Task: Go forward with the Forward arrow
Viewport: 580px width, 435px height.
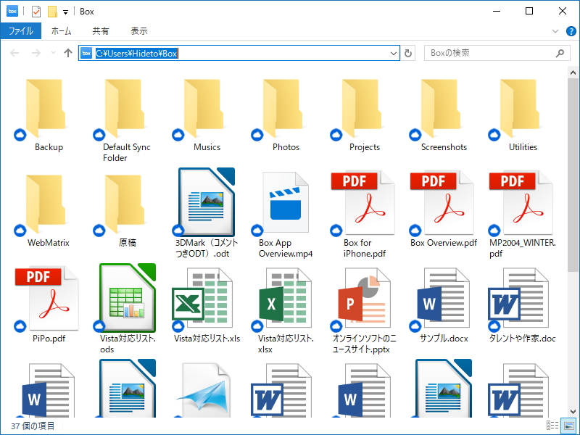Action: click(x=36, y=53)
